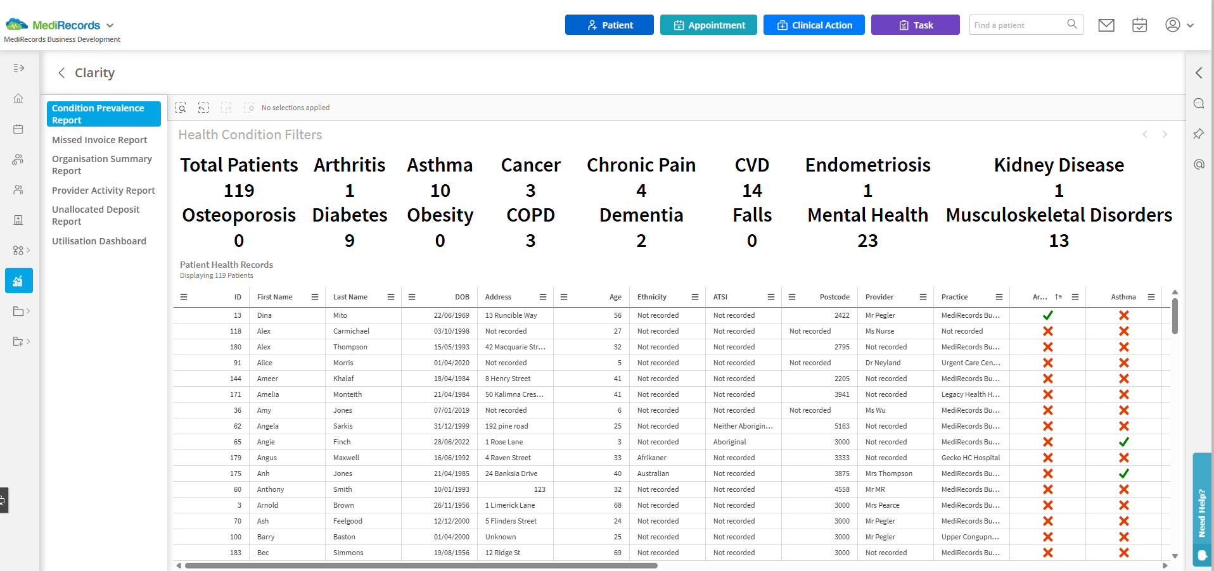Image resolution: width=1214 pixels, height=571 pixels.
Task: Click the Find a patient search field
Action: 1017,25
